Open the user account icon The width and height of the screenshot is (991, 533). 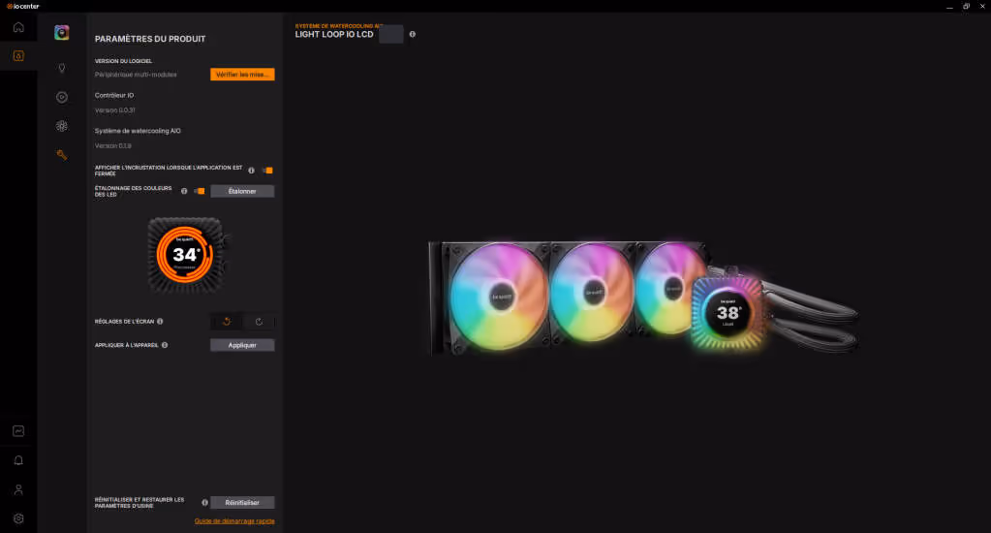pos(18,489)
